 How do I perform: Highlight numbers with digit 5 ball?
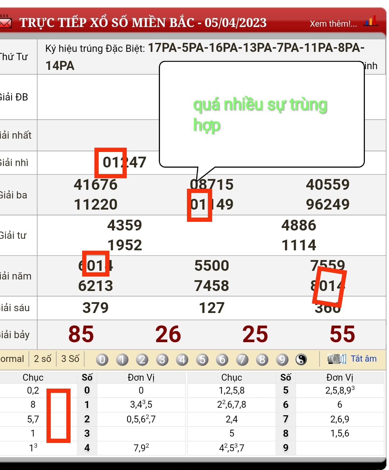click(202, 359)
